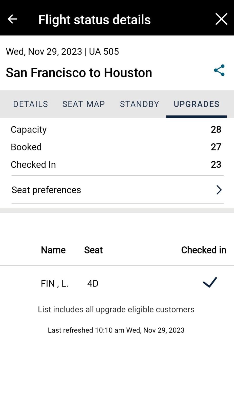Image resolution: width=234 pixels, height=418 pixels.
Task: Tap the Booked count 27
Action: pyautogui.click(x=216, y=147)
